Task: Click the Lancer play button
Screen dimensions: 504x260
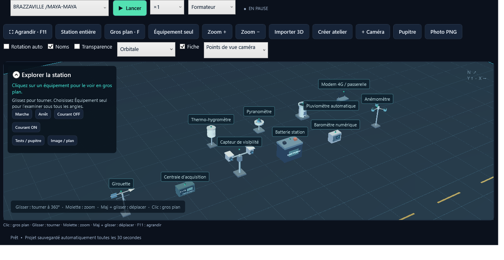Action: pos(130,8)
